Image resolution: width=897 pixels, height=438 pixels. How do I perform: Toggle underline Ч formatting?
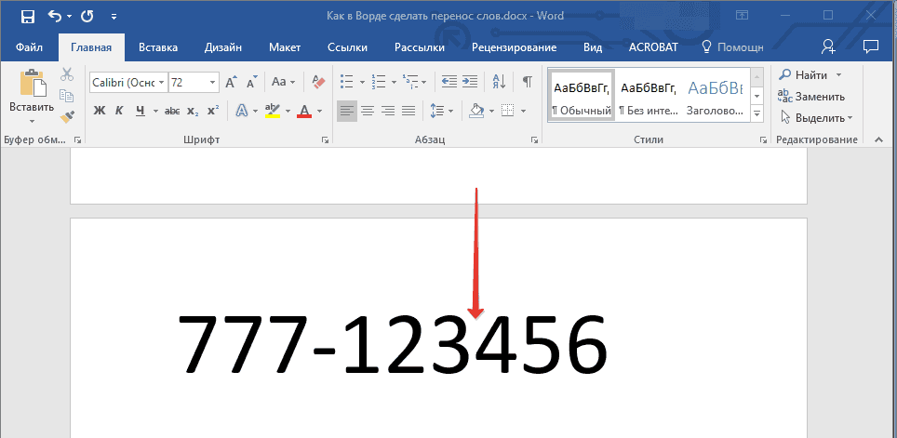point(141,111)
